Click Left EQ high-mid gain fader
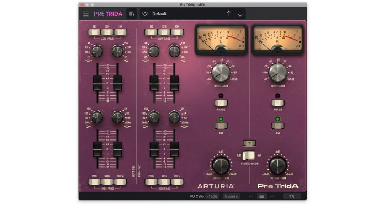Viewport: 386px width, 205px height. click(x=97, y=83)
